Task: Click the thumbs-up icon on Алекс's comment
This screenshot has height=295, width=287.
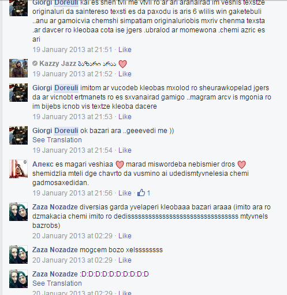Action: tap(141, 193)
